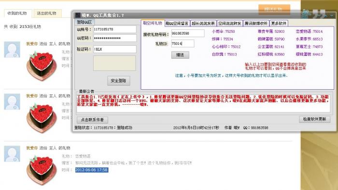
Task: Switch to the 刷空间礼物 tab
Action: 153,23
